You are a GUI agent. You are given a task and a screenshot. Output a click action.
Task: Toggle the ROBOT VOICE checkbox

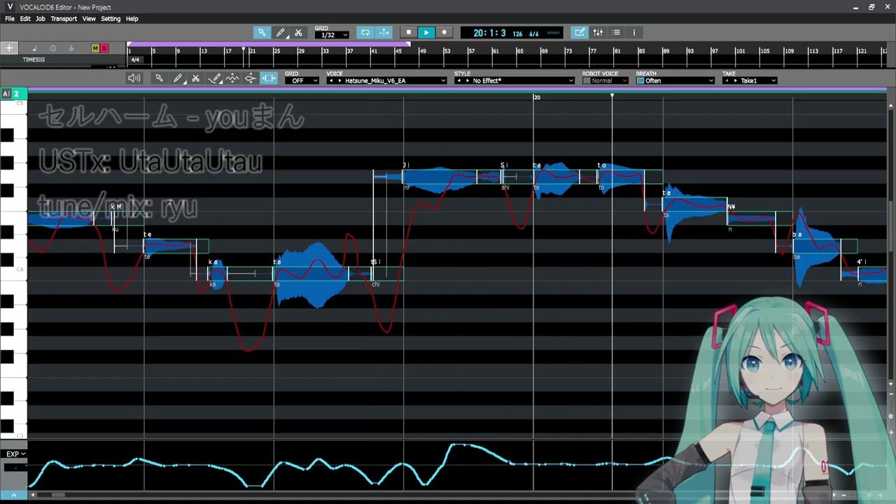click(587, 80)
